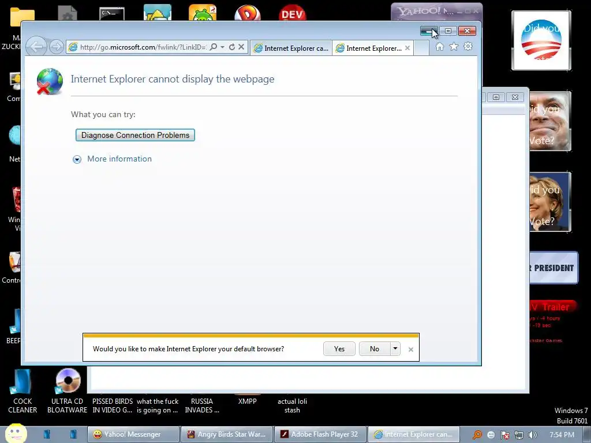Click the McCain 'Did you Vote?' gadget

tap(550, 121)
